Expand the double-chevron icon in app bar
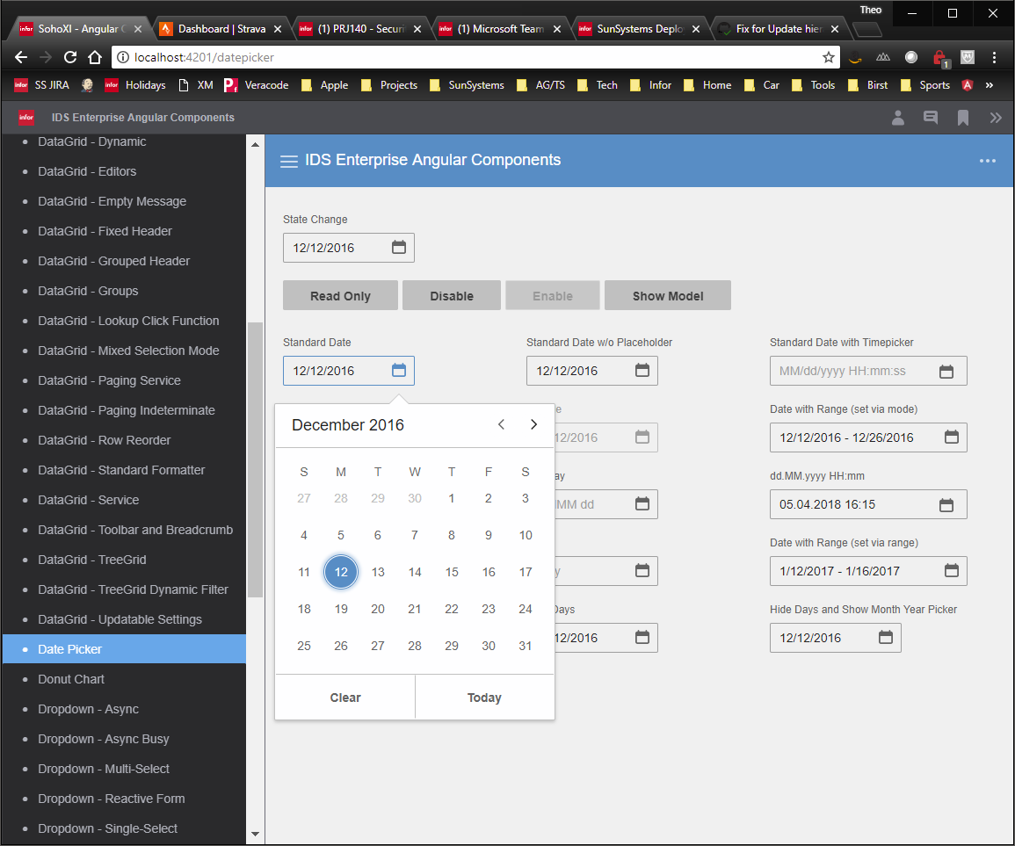 [x=996, y=117]
